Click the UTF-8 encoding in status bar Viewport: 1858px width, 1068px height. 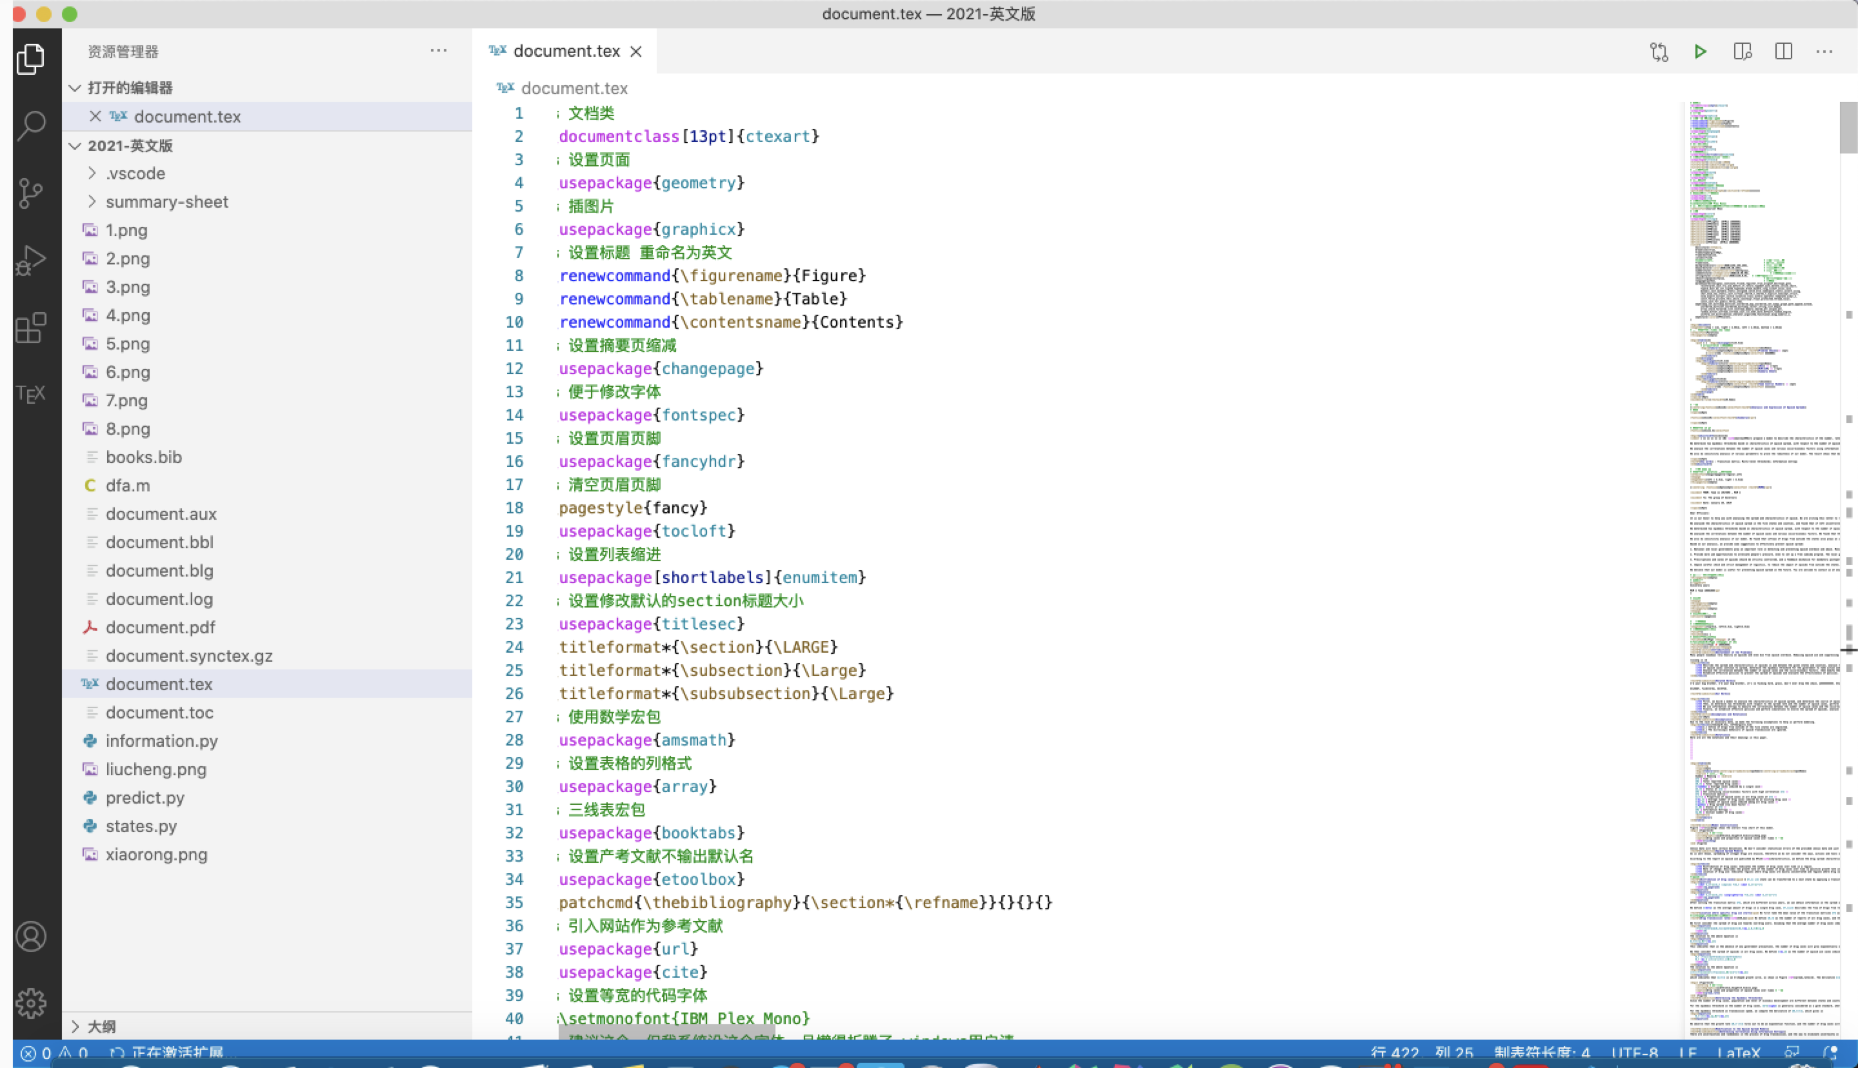[x=1634, y=1053]
